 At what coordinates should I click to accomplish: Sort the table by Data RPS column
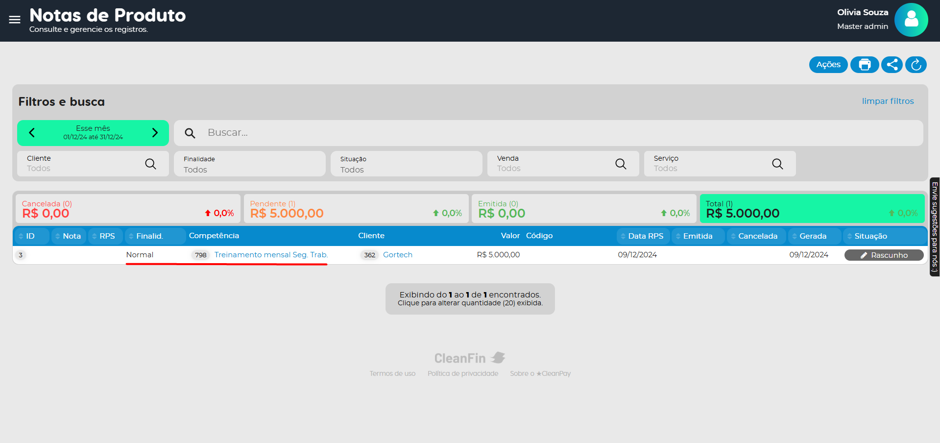pos(643,236)
